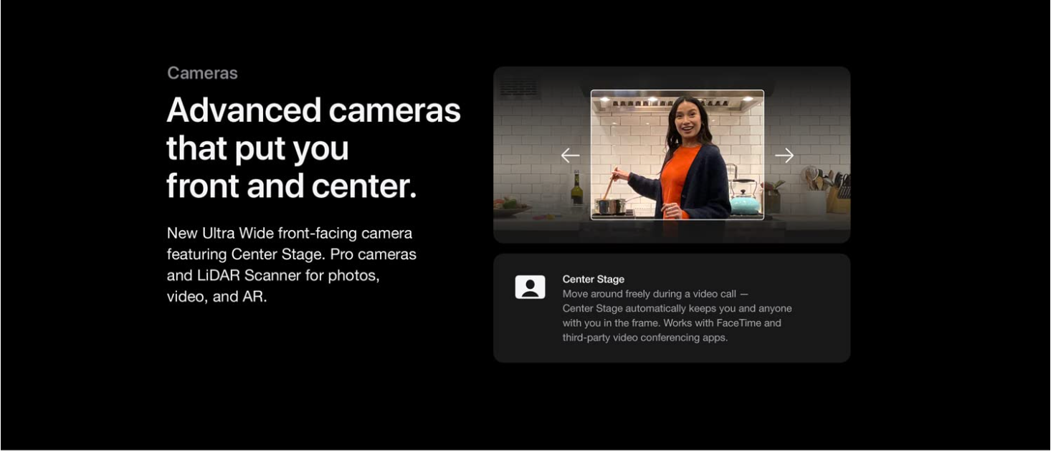Click the Center Stage person icon

coord(530,287)
